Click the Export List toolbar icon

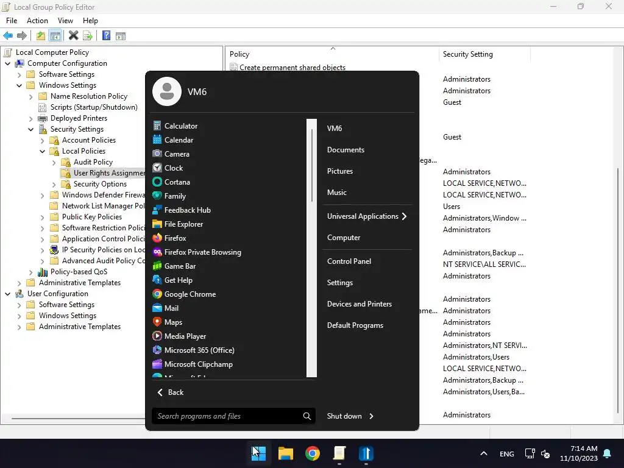coord(88,36)
